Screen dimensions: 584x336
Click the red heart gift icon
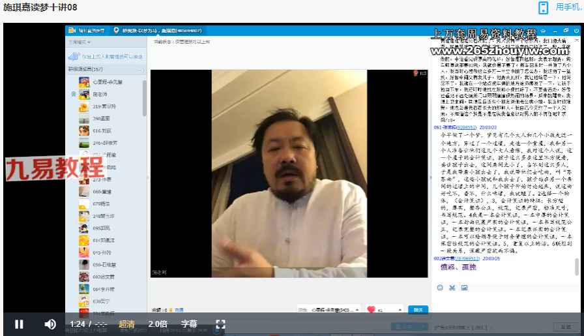tap(371, 309)
